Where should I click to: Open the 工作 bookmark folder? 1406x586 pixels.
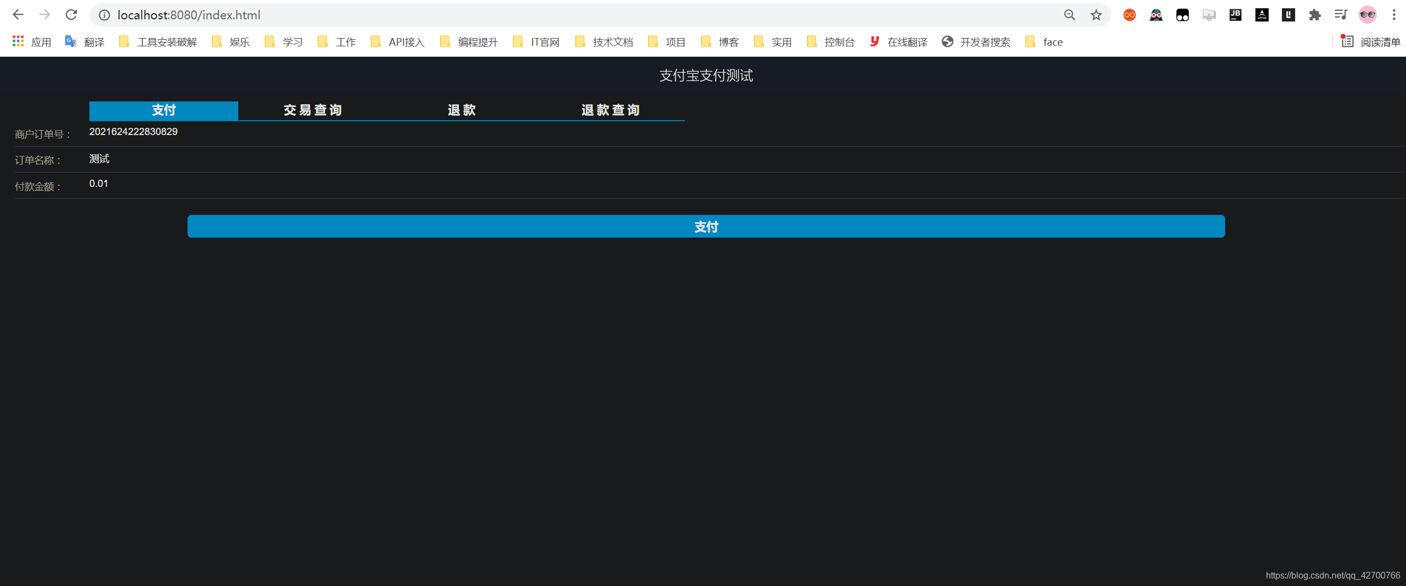[x=336, y=42]
